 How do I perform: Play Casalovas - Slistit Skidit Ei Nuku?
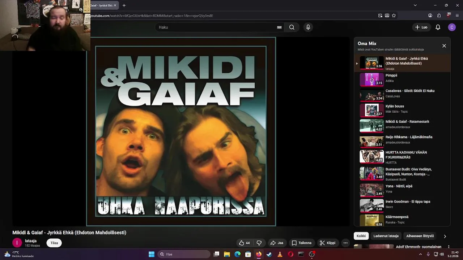click(410, 91)
